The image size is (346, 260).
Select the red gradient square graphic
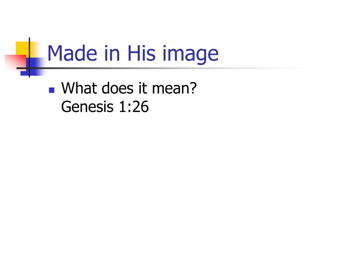(x=15, y=63)
